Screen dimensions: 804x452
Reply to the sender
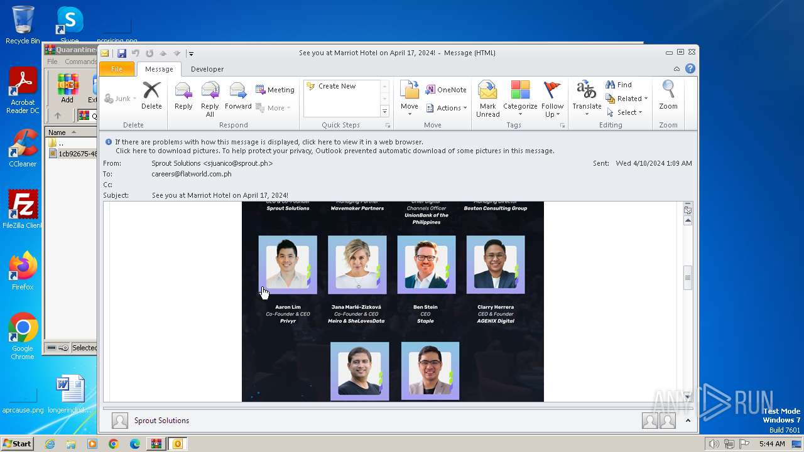point(183,95)
